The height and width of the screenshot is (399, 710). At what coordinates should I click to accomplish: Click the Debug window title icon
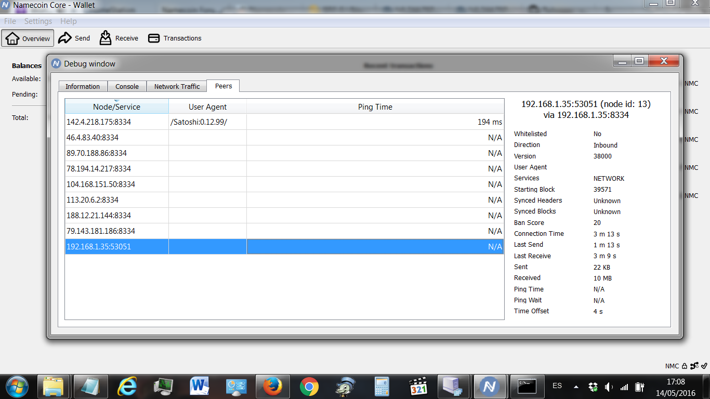tap(56, 64)
